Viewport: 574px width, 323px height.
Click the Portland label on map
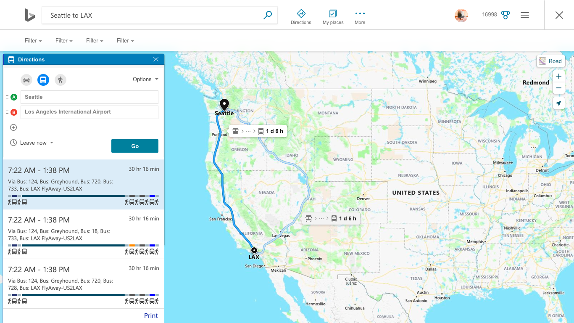[x=219, y=135]
